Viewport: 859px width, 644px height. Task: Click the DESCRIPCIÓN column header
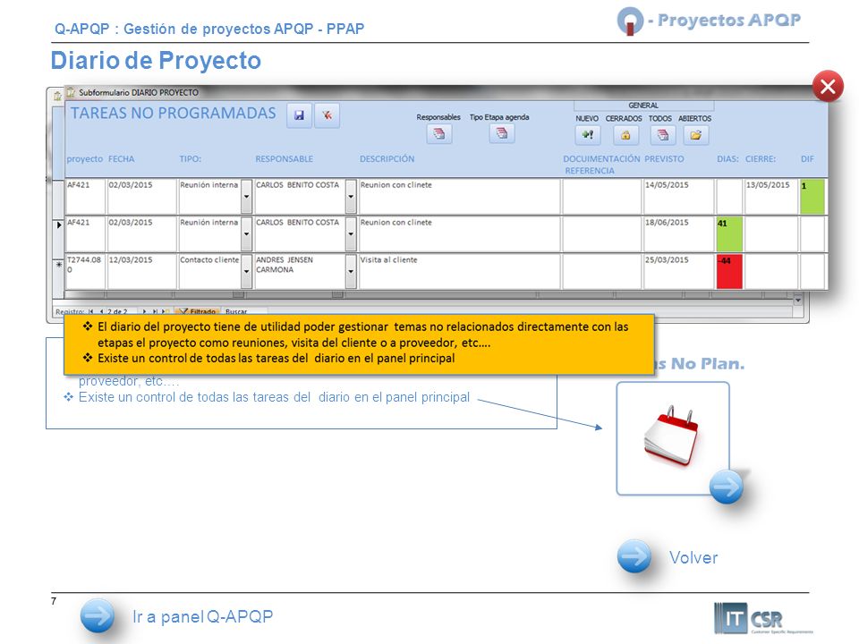tap(387, 159)
